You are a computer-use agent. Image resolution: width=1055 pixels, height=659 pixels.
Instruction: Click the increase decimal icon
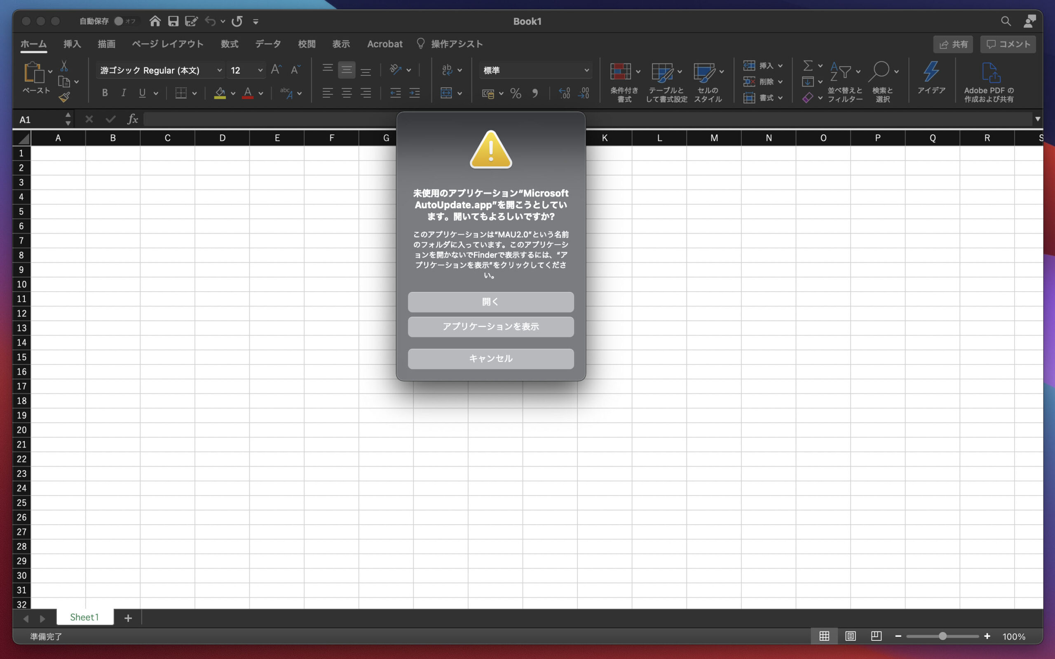[565, 93]
